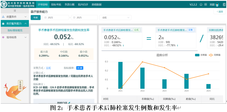Click the 返回 back button
227x112 pixels.
click(x=220, y=12)
